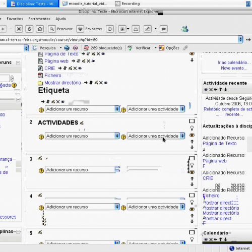The image size is (252, 252).
Task: Open Opções on the Google toolbar
Action: (169, 48)
